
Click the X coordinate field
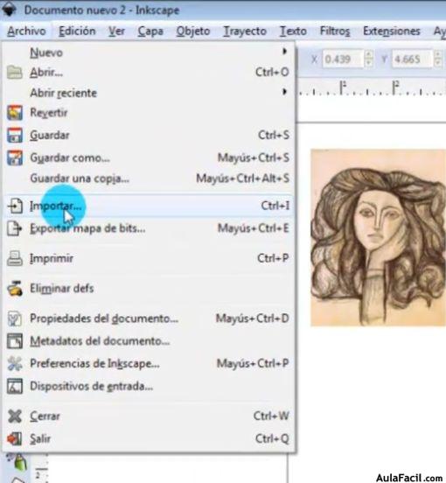pyautogui.click(x=343, y=59)
